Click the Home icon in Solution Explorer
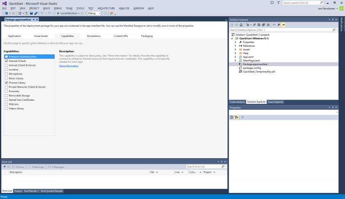 (241, 25)
